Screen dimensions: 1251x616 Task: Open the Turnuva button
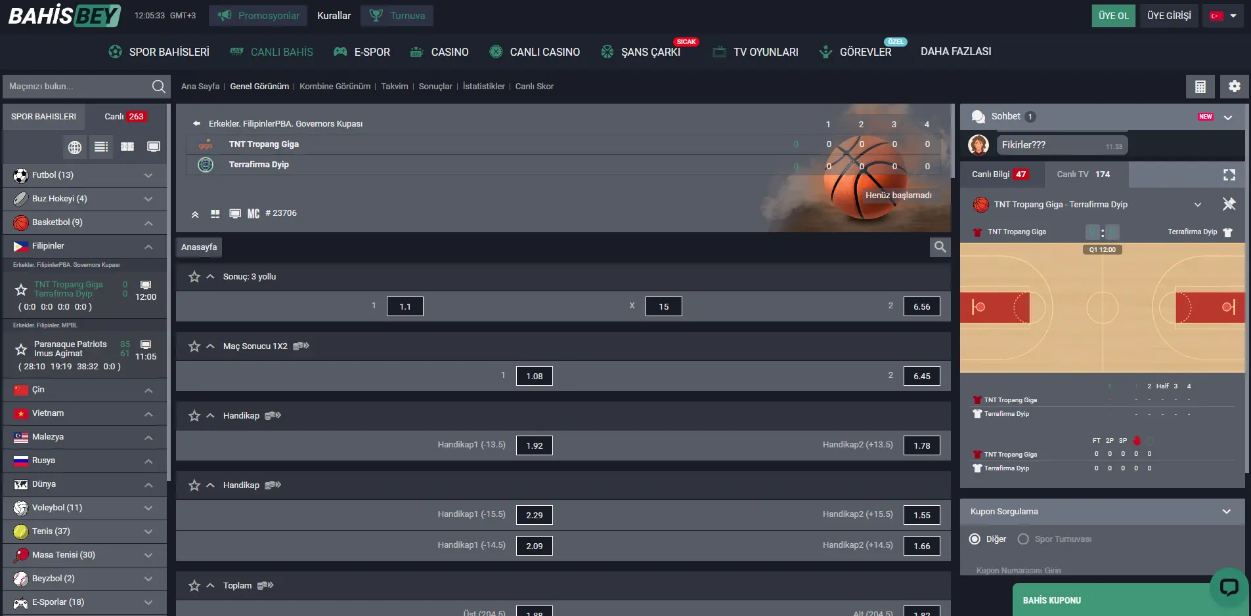[397, 16]
